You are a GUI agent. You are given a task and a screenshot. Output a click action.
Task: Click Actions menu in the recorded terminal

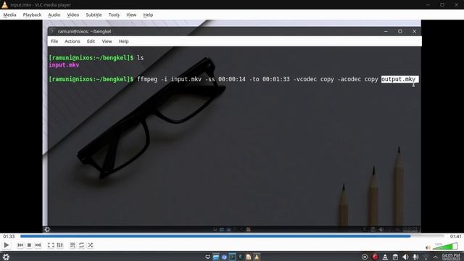pos(72,41)
